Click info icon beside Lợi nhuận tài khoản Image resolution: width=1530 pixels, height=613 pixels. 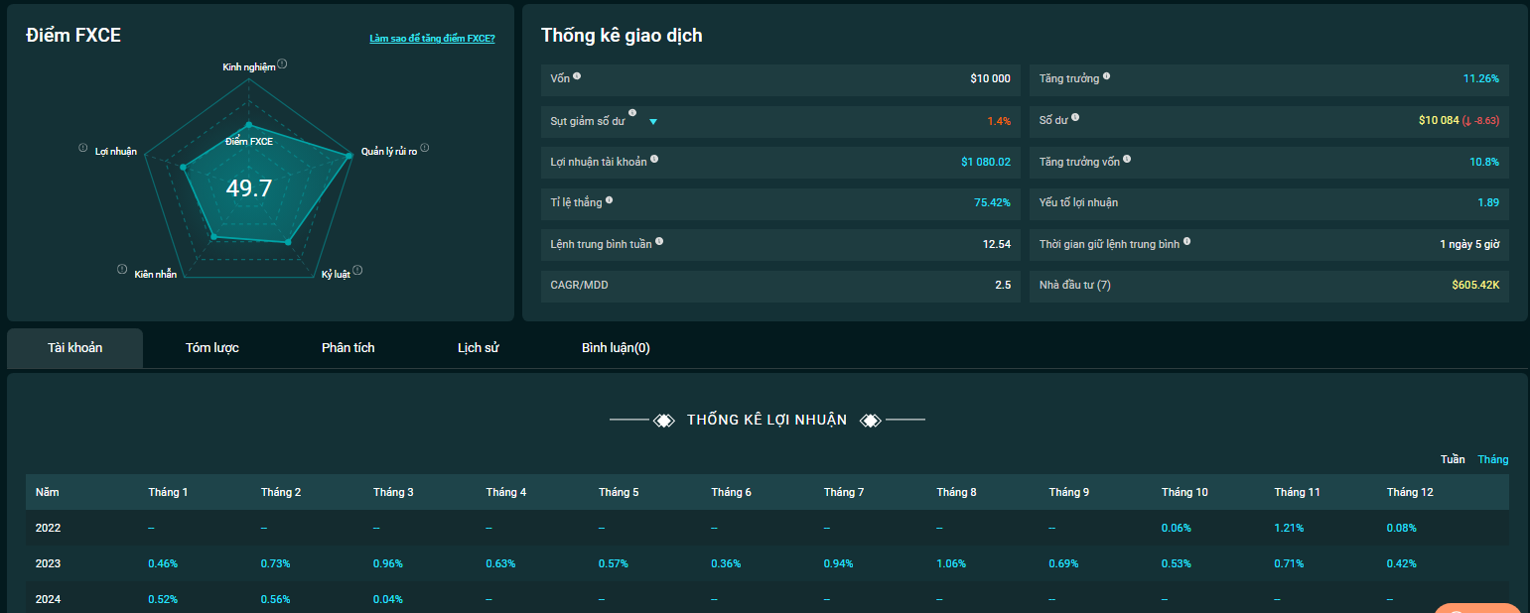tap(653, 159)
